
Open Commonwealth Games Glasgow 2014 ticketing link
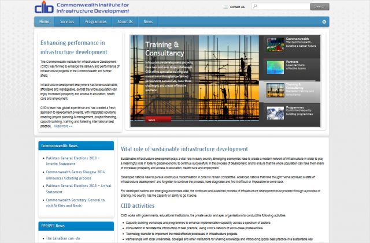pos(75,175)
